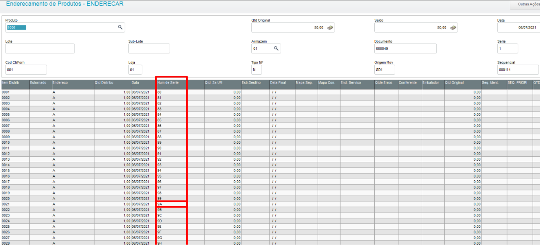
Task: Click the Cod Cli/Forn field with 001
Action: click(26, 70)
